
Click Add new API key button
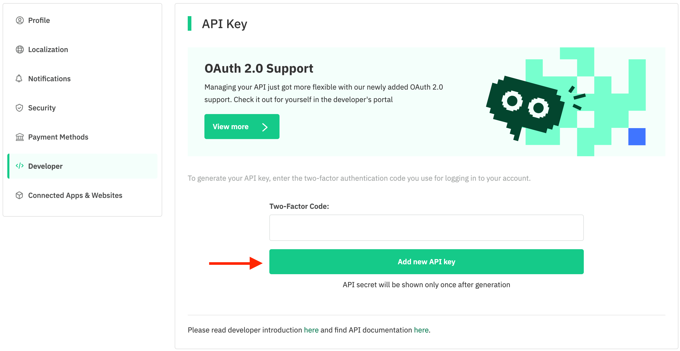point(426,262)
